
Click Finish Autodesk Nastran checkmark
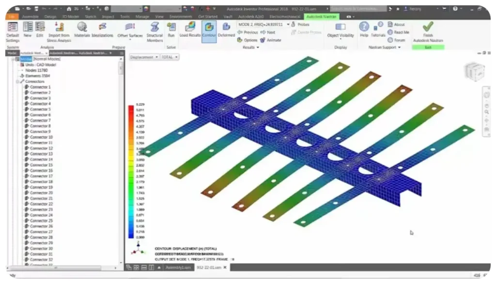(x=428, y=32)
